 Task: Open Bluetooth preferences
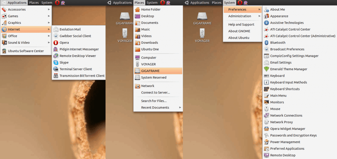tap(277, 43)
